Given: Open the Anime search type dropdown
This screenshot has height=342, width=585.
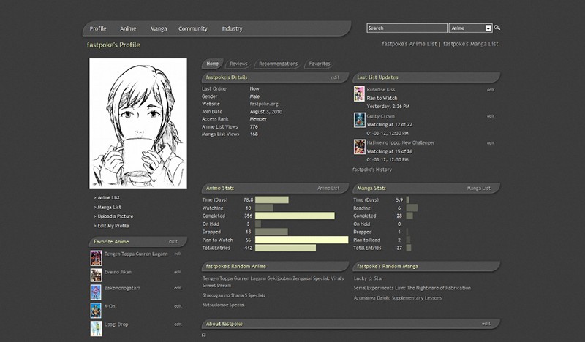Looking at the screenshot, I should [x=470, y=28].
